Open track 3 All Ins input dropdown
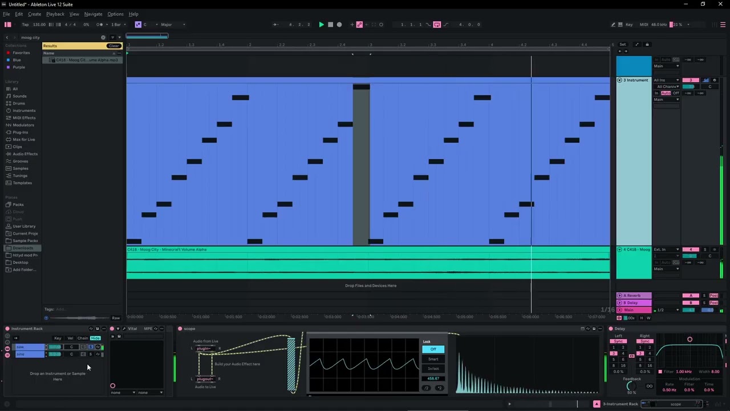The width and height of the screenshot is (730, 411). (666, 80)
